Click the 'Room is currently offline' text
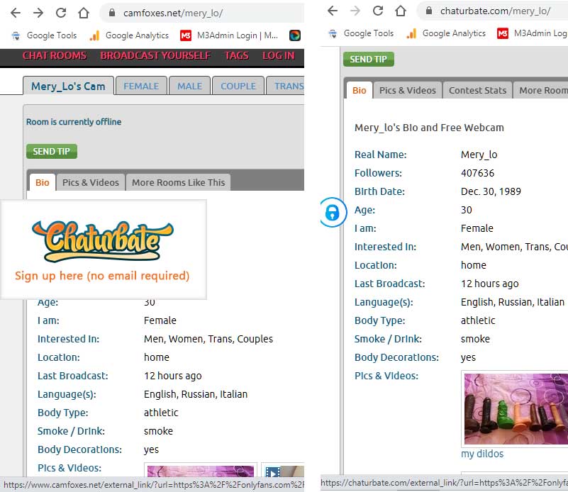 pos(74,122)
